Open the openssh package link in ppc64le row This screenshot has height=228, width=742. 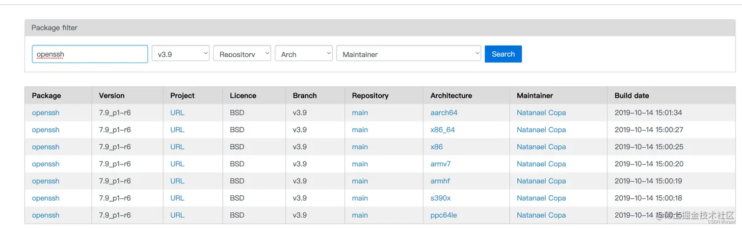tap(46, 215)
